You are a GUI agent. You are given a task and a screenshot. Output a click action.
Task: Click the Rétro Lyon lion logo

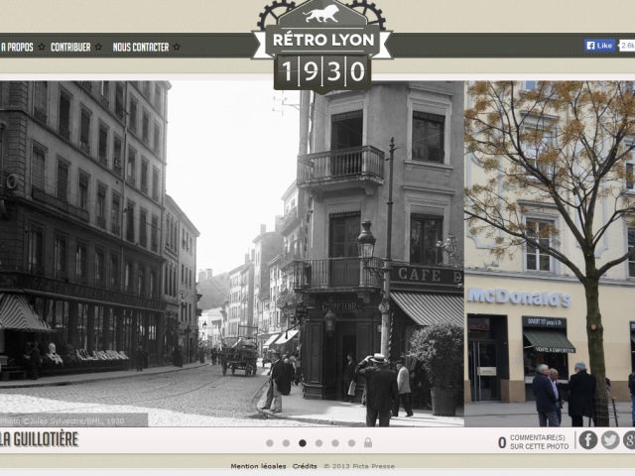(x=321, y=15)
